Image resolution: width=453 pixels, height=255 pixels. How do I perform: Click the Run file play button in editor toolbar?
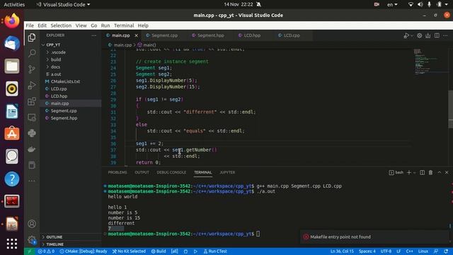[x=406, y=35]
